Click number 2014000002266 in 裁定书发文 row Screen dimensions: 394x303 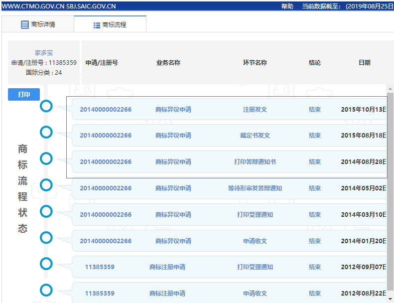coord(106,135)
